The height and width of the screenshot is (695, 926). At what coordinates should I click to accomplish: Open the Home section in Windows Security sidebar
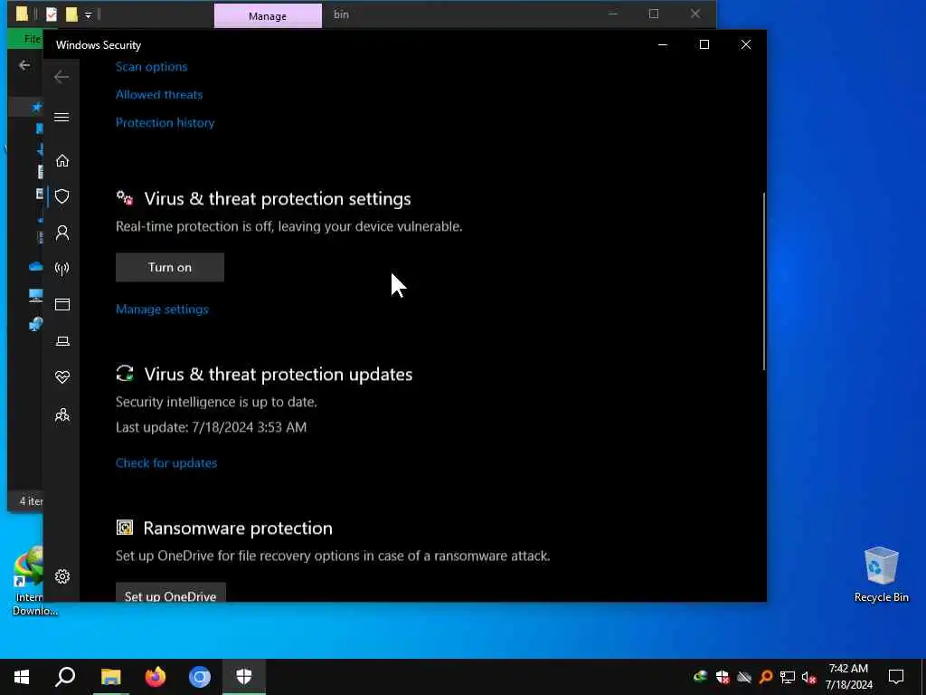tap(62, 161)
